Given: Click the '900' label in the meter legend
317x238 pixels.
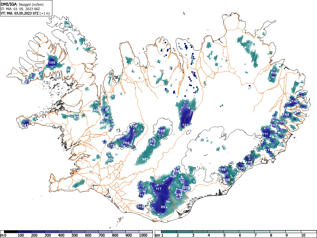Looking at the screenshot, I should pyautogui.click(x=129, y=235).
